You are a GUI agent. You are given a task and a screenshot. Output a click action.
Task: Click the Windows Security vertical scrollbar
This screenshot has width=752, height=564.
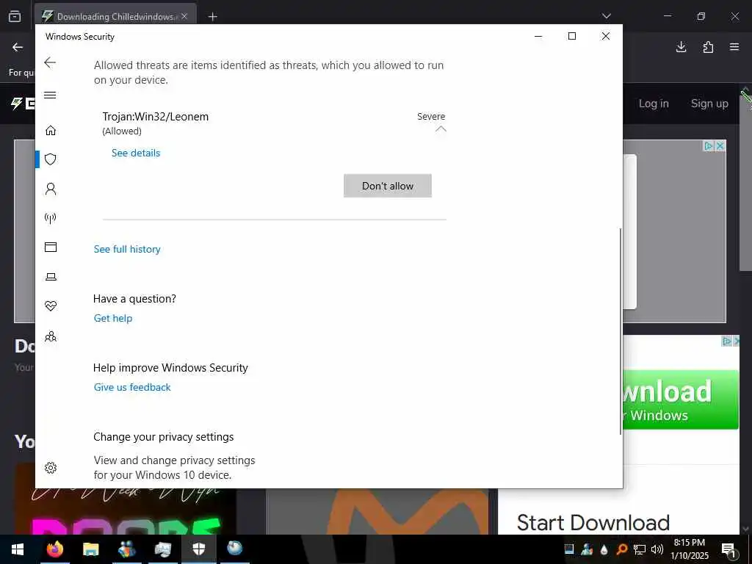[x=620, y=331]
